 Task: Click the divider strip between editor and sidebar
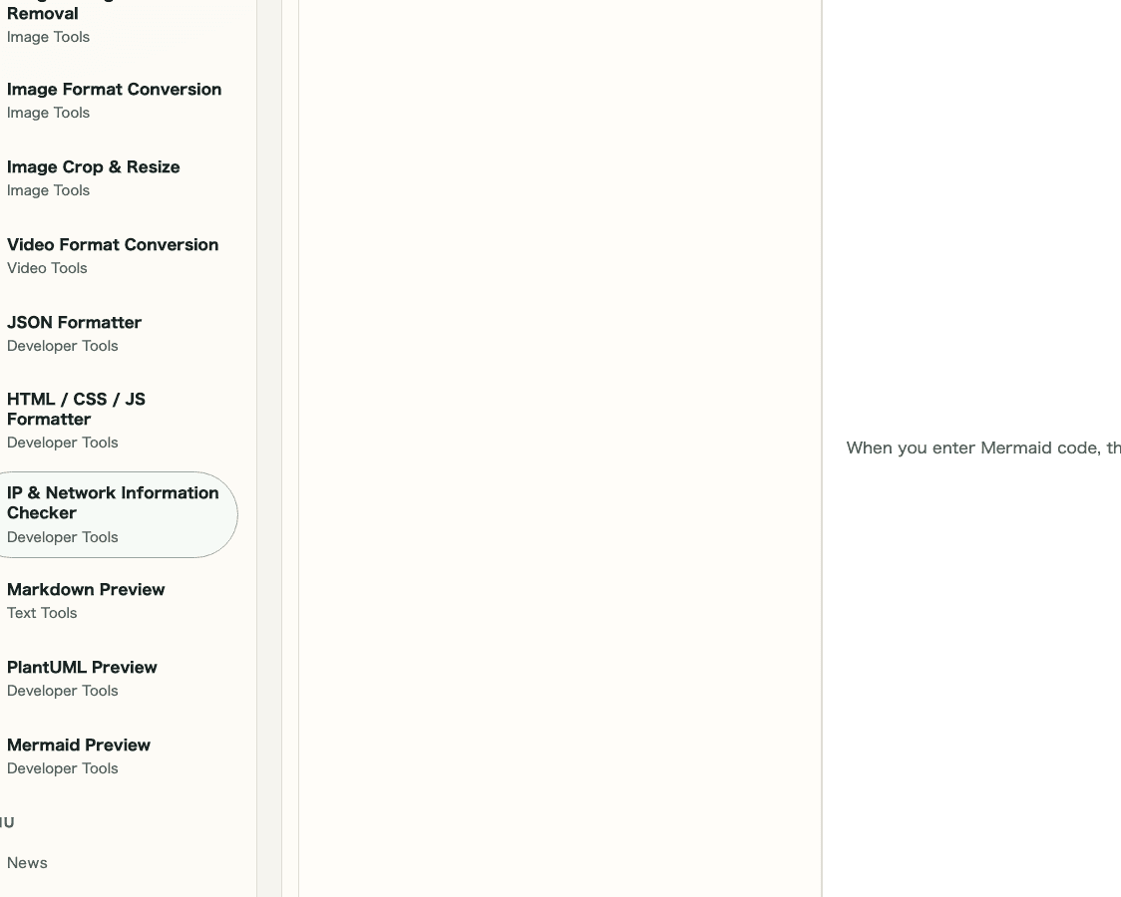point(270,448)
